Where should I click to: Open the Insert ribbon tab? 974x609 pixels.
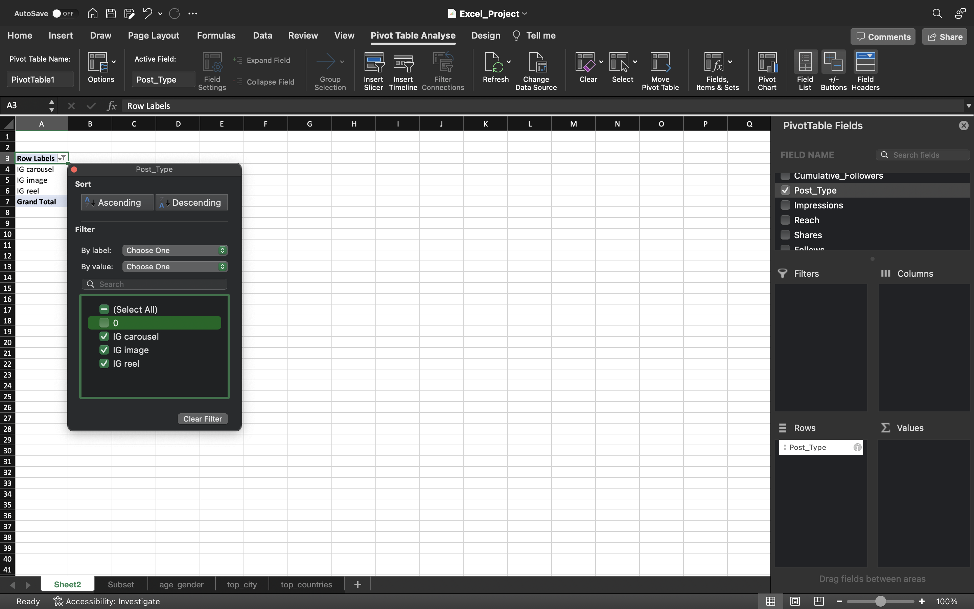pyautogui.click(x=61, y=36)
